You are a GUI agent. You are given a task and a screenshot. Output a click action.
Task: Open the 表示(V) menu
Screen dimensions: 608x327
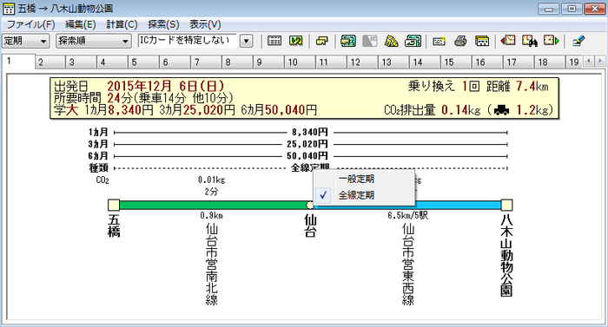point(205,24)
